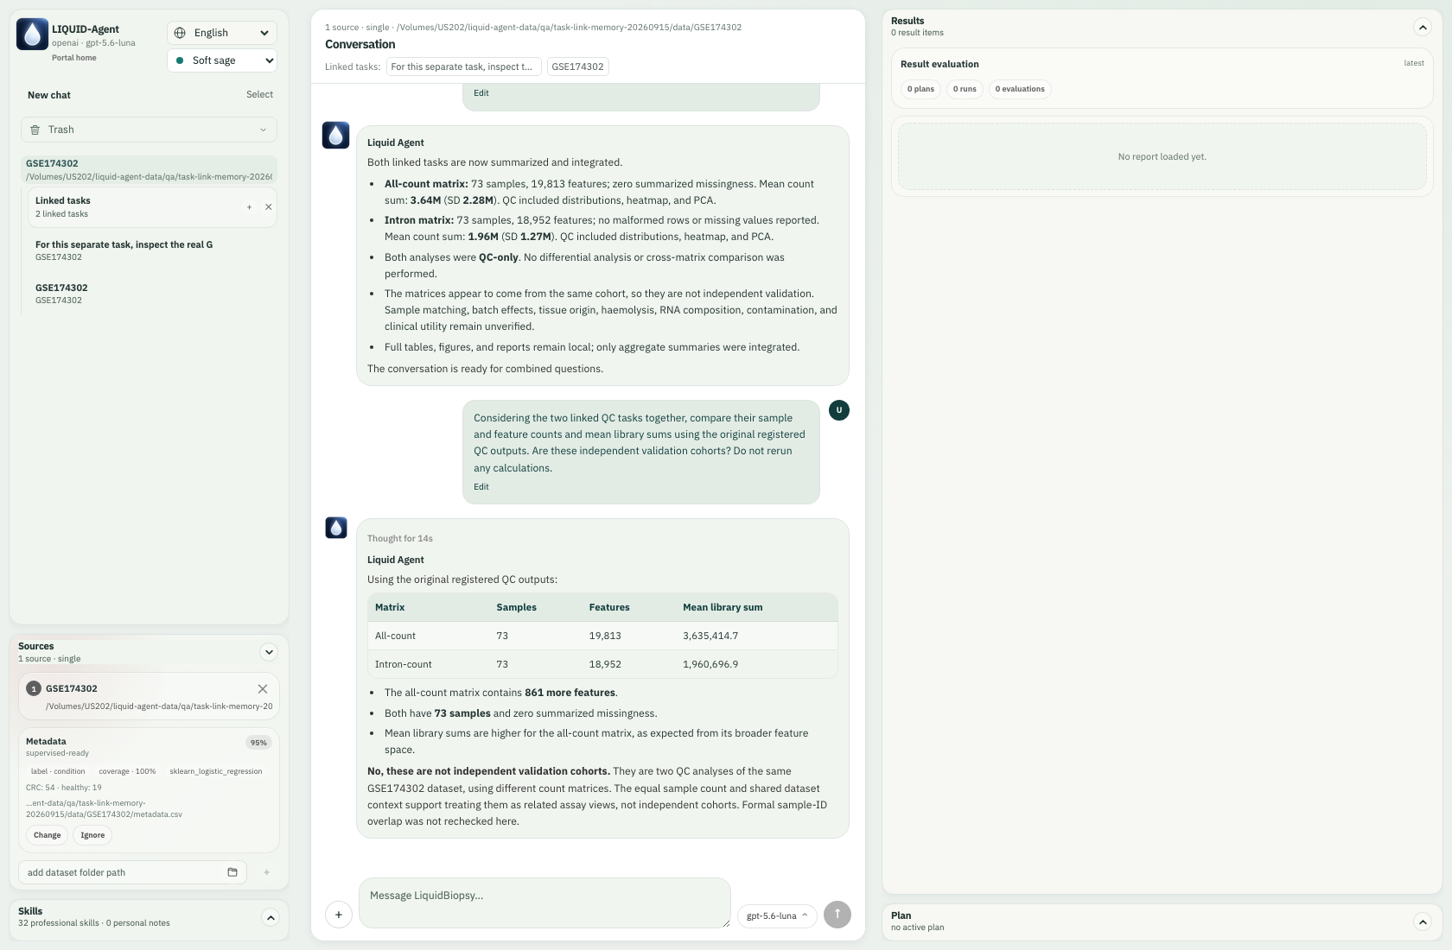Remove the GSE174302 source

pos(263,689)
